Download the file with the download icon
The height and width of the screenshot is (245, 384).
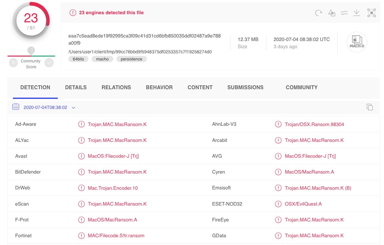click(x=357, y=13)
